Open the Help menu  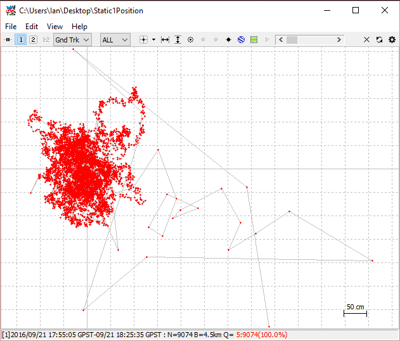coord(79,27)
